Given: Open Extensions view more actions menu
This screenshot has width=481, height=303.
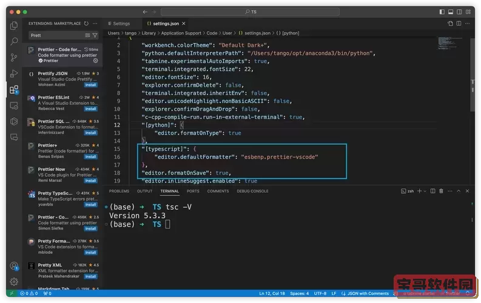Looking at the screenshot, I should pos(95,23).
